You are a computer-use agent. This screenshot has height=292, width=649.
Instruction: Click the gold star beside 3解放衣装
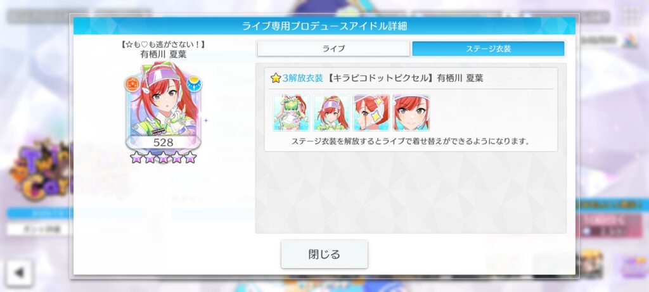(276, 78)
